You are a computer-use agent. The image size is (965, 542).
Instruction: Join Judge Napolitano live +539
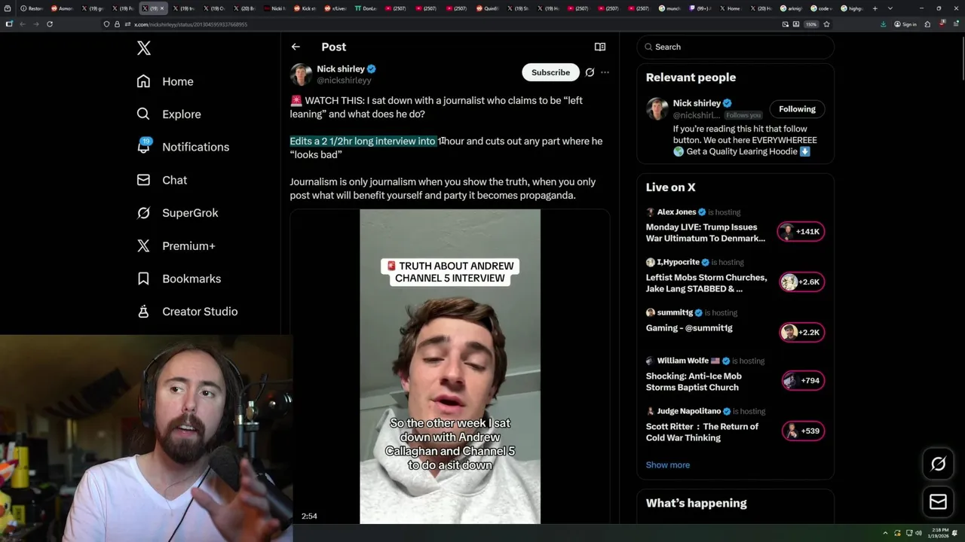804,431
